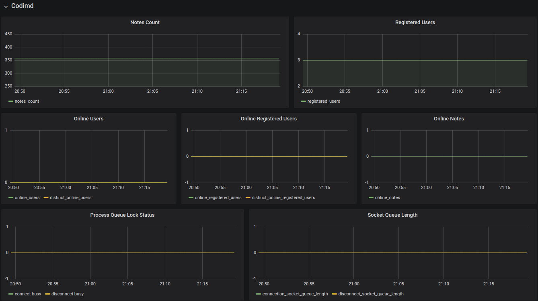The height and width of the screenshot is (301, 538).
Task: Click the 4 y-axis label in Registered Users
Action: (299, 34)
